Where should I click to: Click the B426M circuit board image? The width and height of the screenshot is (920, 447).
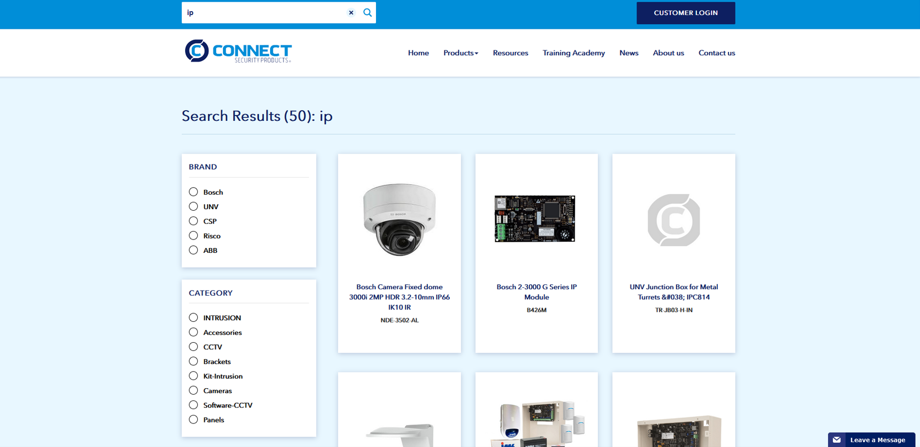click(x=535, y=219)
